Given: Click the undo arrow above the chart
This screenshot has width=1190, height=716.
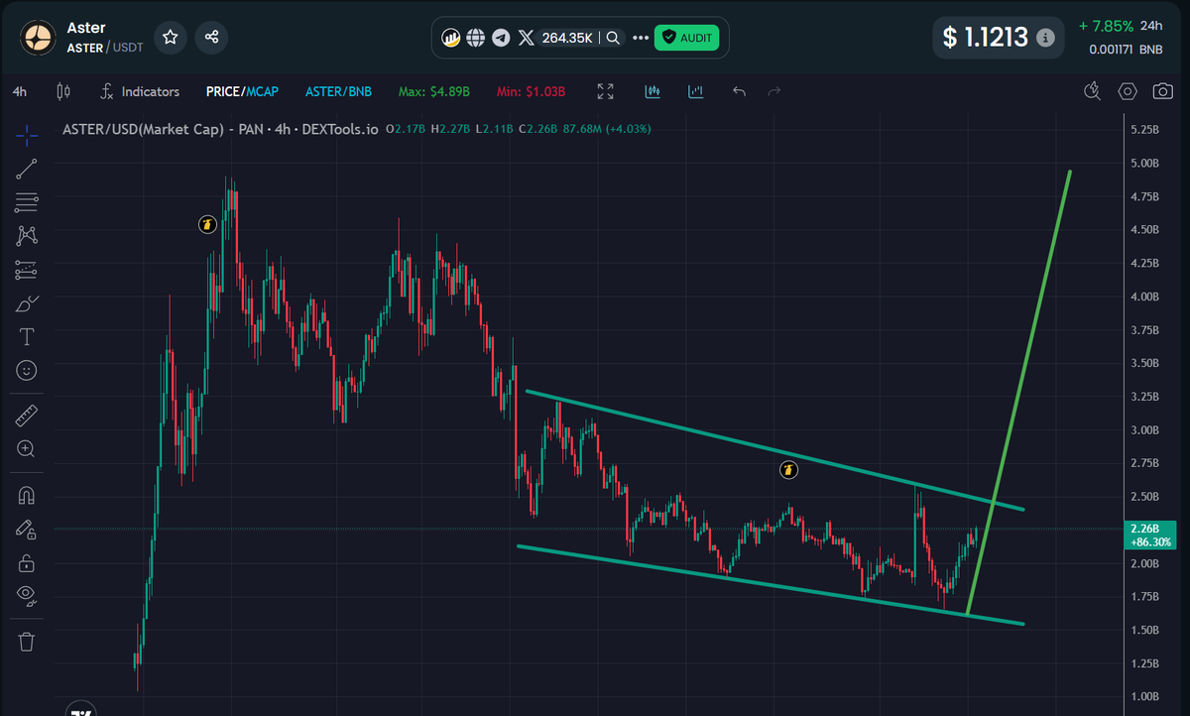Looking at the screenshot, I should pos(739,90).
